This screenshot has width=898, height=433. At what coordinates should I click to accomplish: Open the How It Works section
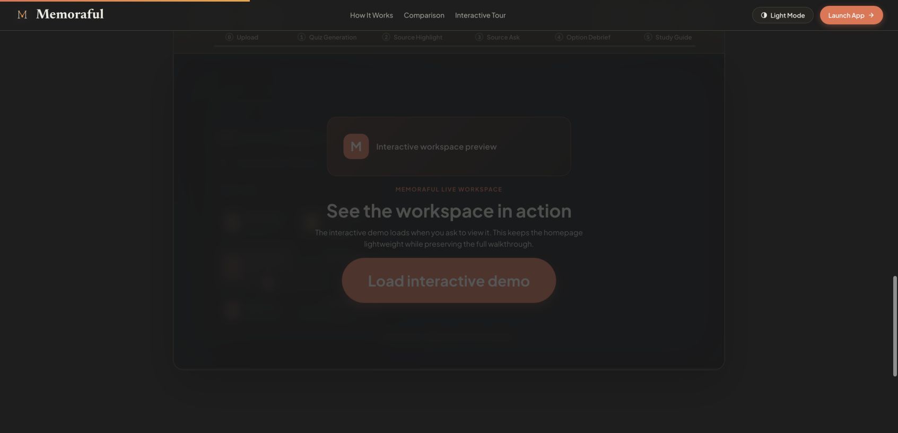(x=371, y=15)
